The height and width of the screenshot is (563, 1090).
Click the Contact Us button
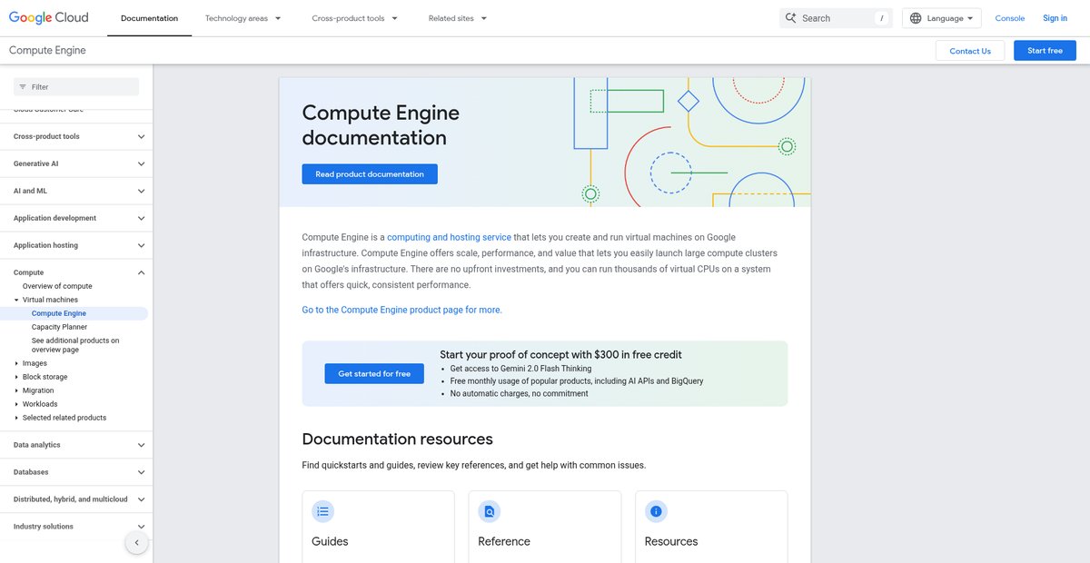pyautogui.click(x=970, y=51)
